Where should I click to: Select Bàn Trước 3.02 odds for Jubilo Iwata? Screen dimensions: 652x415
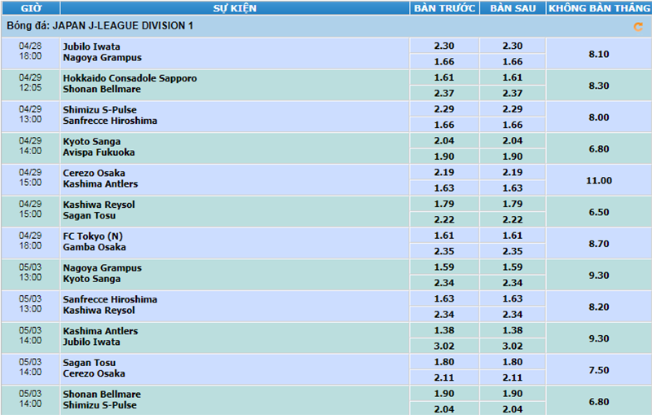tap(444, 346)
